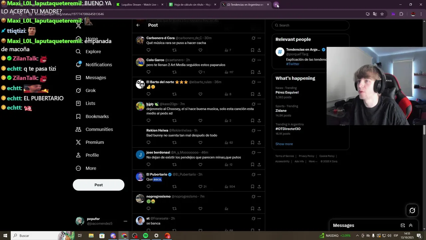Switch to Hoja de cálculo browser tab
The height and width of the screenshot is (240, 426).
coord(193,5)
